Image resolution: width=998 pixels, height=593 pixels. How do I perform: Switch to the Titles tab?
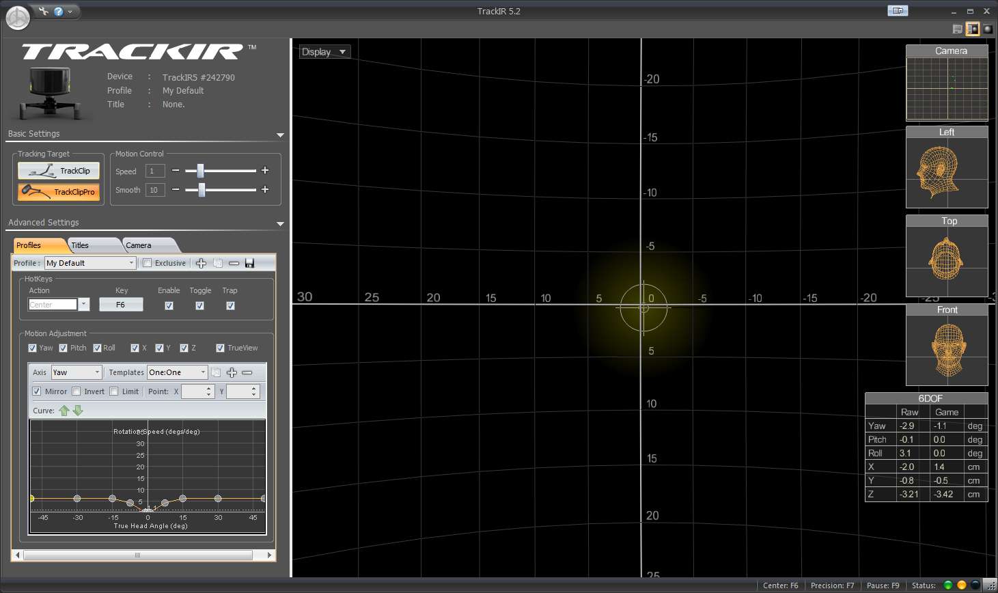(x=92, y=245)
